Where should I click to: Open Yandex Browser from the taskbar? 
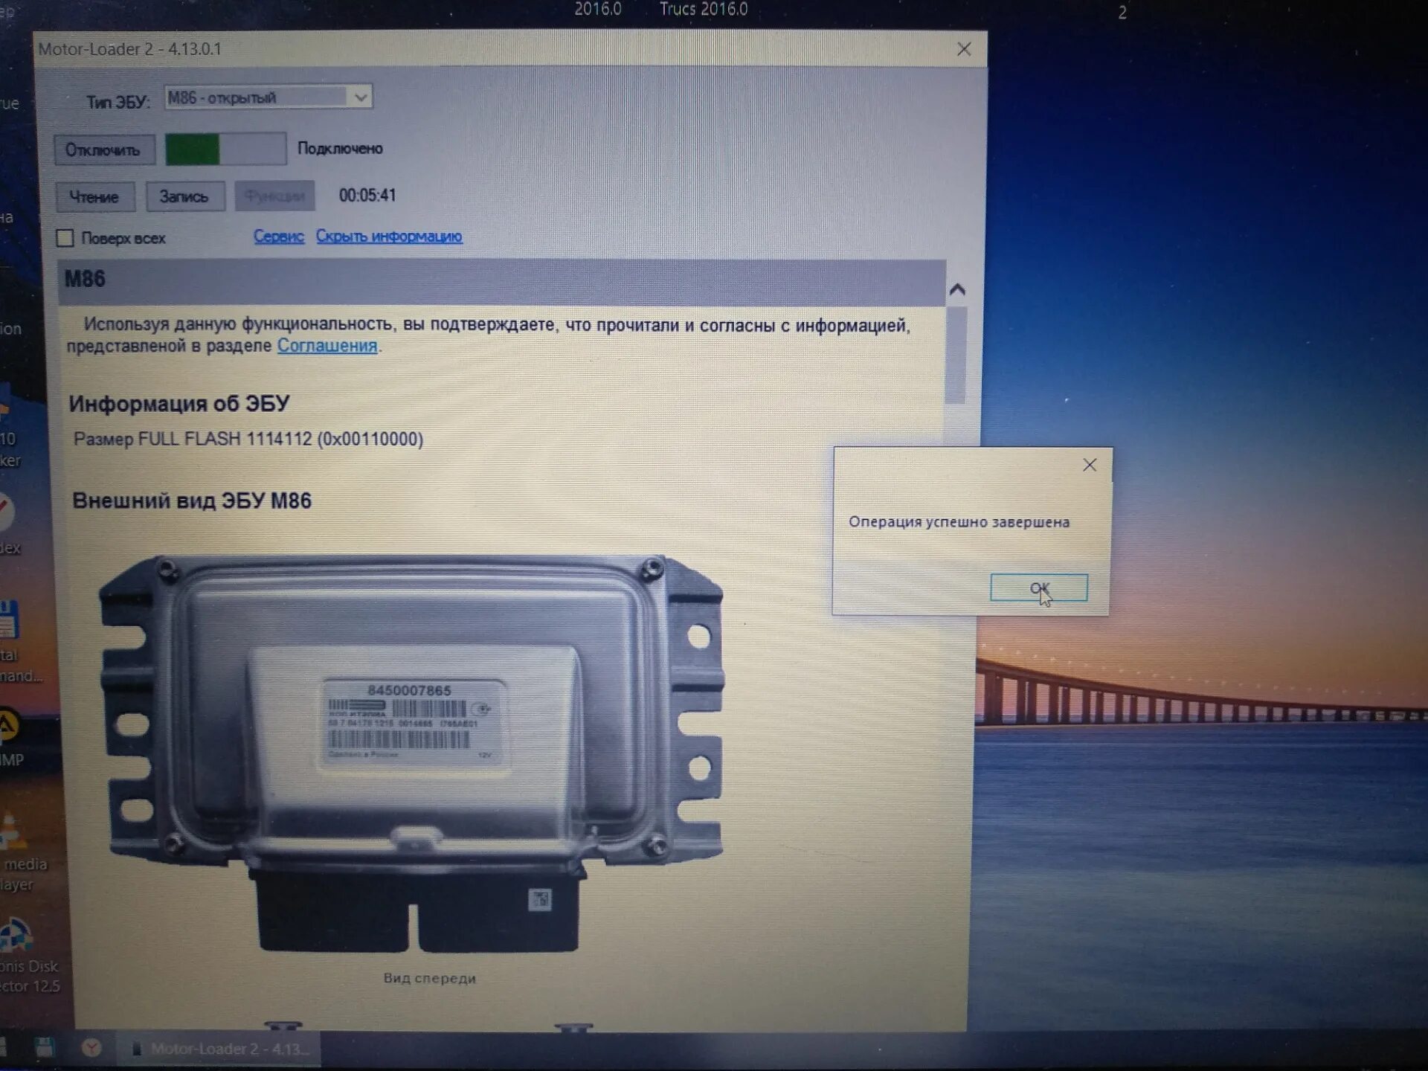91,1049
